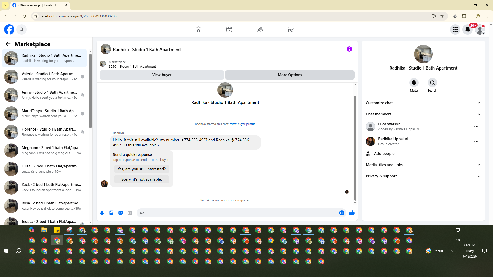Open the account profile menu
The width and height of the screenshot is (493, 277).
tap(480, 29)
